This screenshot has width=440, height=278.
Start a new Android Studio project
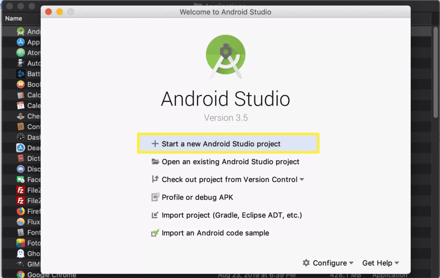tap(228, 144)
